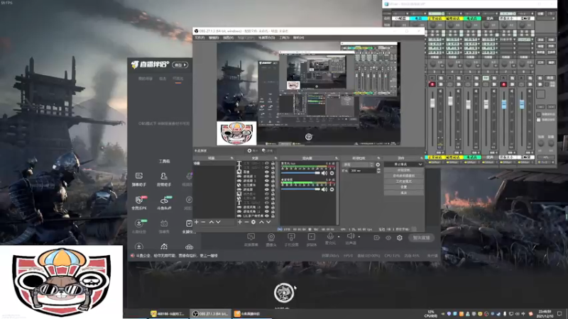Screen dimensions: 568x319
Task: Open the OBS scene transition type dropdown
Action: tap(358, 164)
